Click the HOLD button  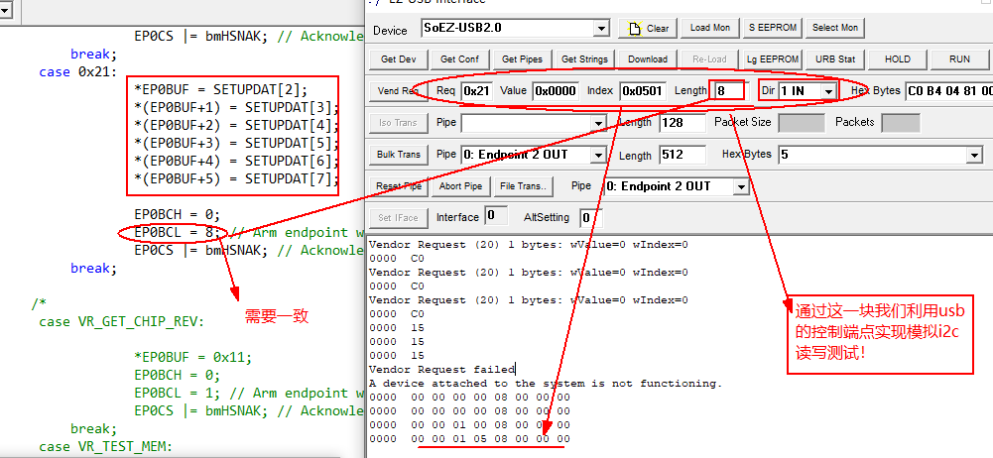(x=898, y=59)
